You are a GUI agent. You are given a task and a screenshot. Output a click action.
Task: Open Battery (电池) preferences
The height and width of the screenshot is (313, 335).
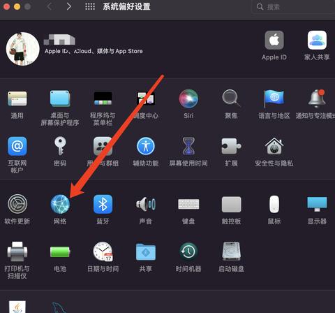pos(60,252)
